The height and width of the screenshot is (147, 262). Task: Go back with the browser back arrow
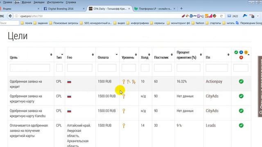(x=10, y=16)
